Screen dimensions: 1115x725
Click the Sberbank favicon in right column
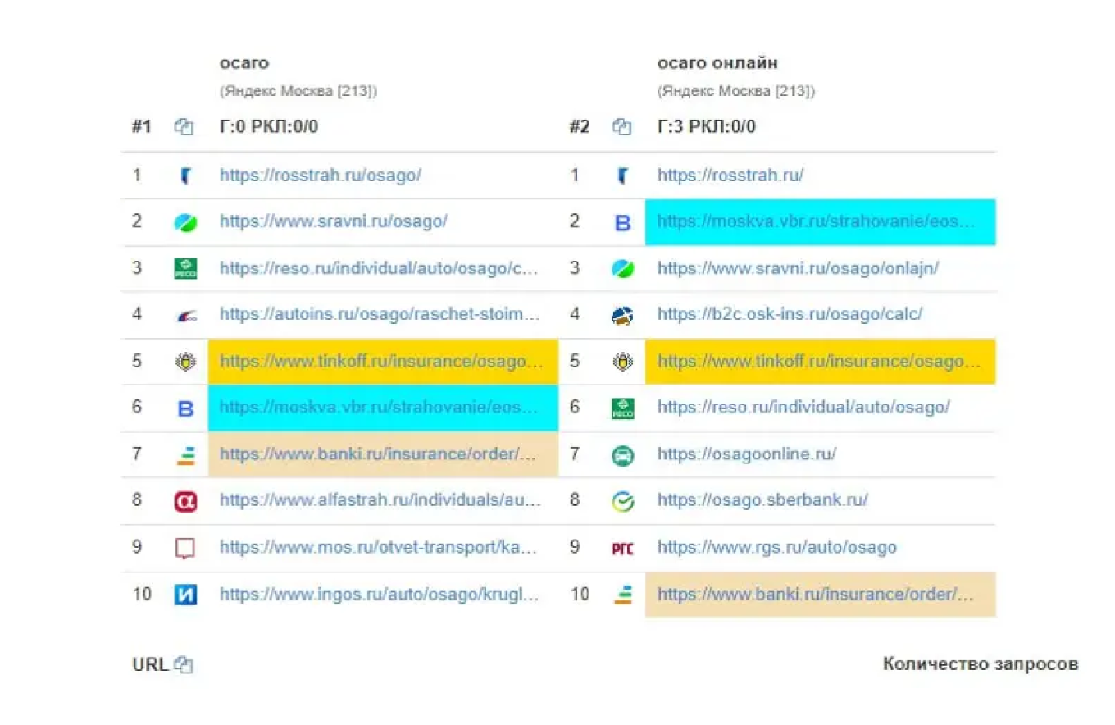622,501
